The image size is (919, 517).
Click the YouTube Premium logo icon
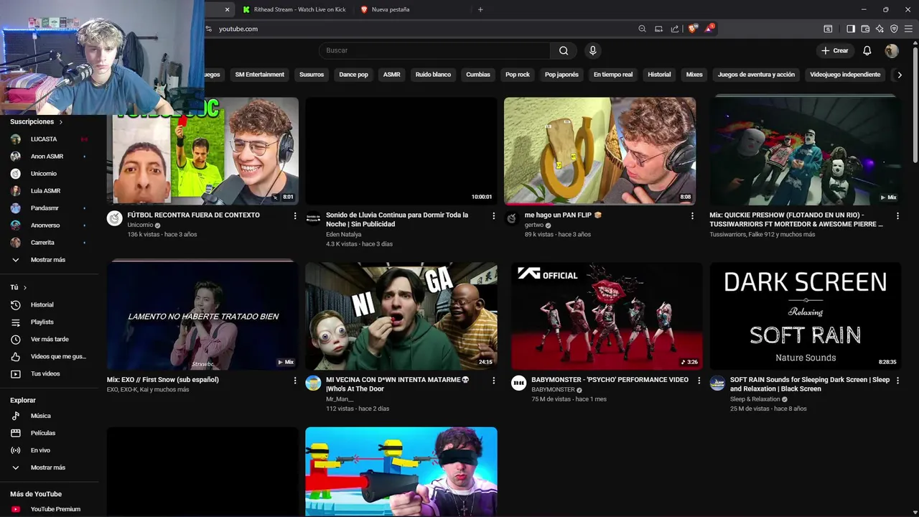point(15,509)
